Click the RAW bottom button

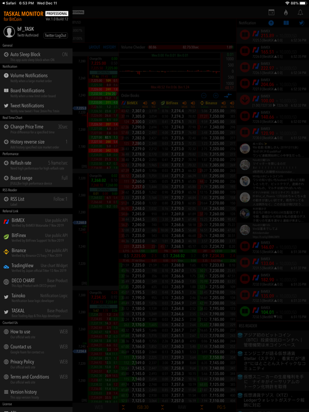[x=182, y=407]
